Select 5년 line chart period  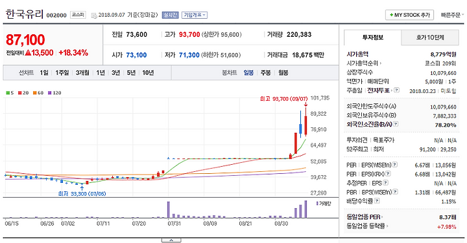(131, 72)
